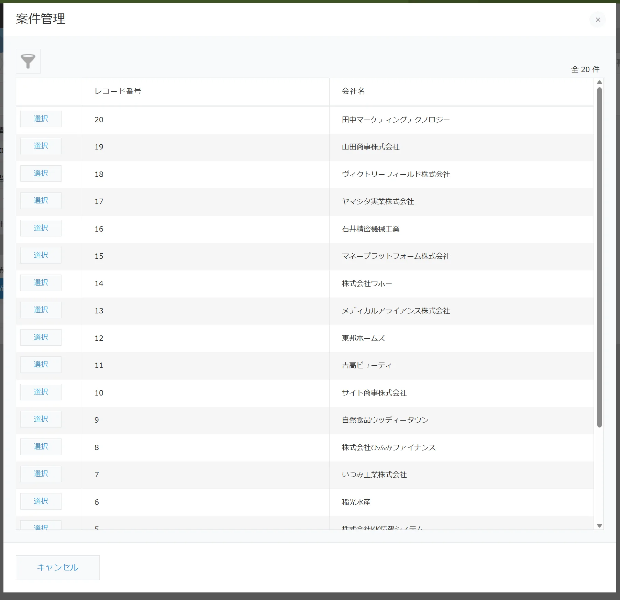Click company name 自然食品ウッディータウン
Image resolution: width=620 pixels, height=600 pixels.
click(x=385, y=420)
